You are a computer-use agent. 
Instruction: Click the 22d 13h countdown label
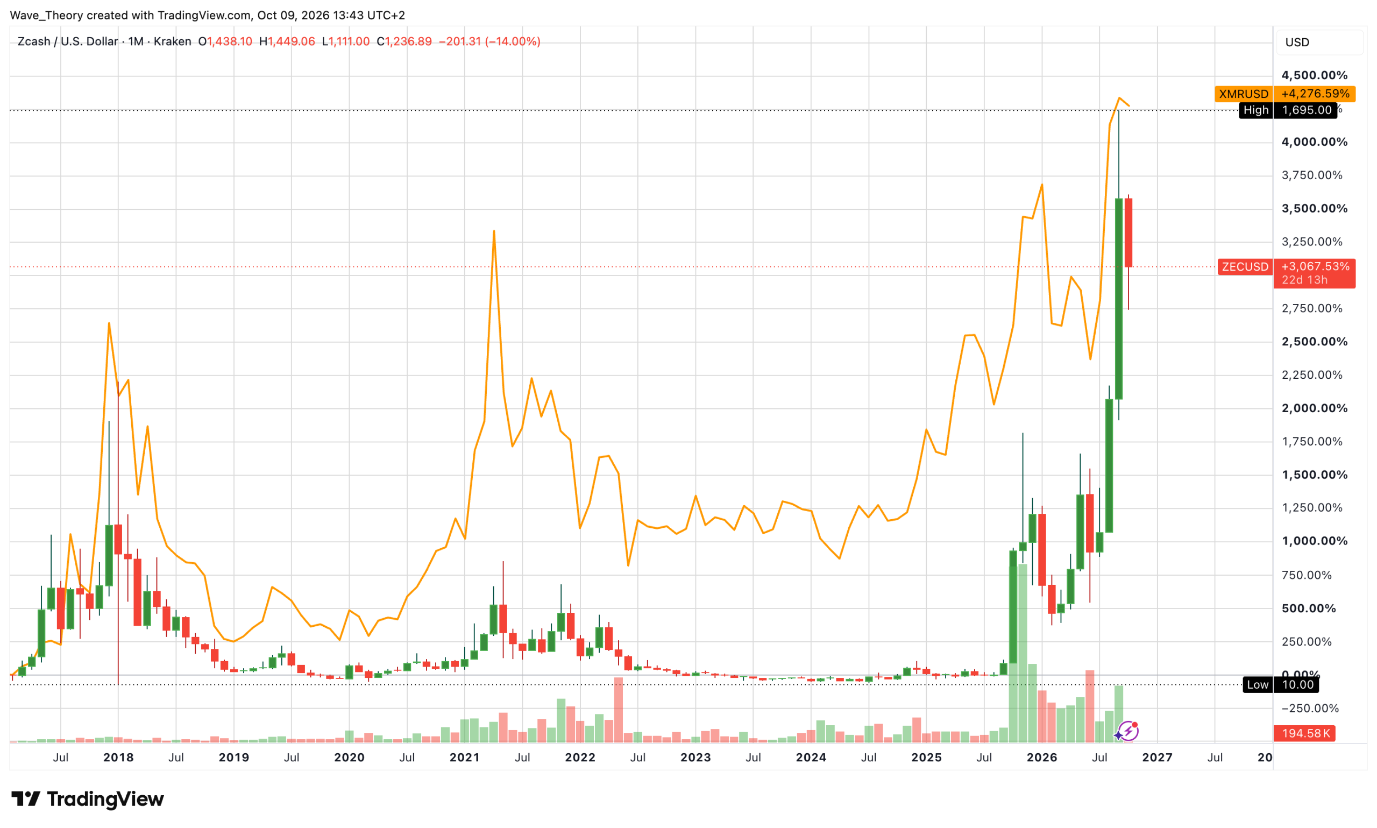coord(1304,280)
